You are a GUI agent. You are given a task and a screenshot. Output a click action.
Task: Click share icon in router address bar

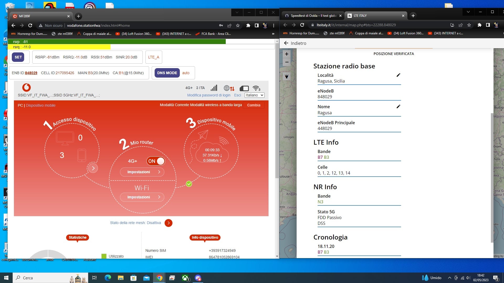click(x=229, y=25)
